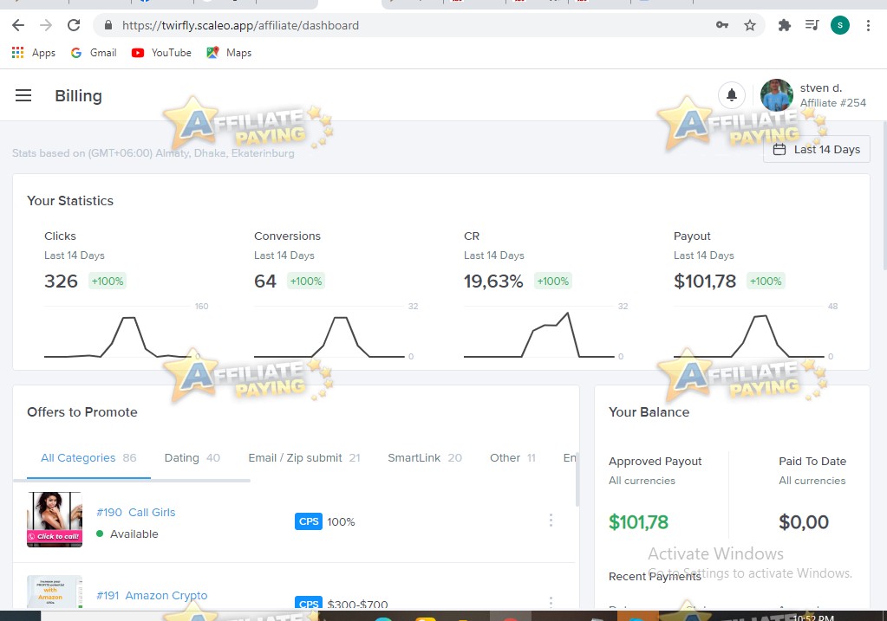Switch to Email / Zip submit tab
887x621 pixels.
[x=303, y=457]
